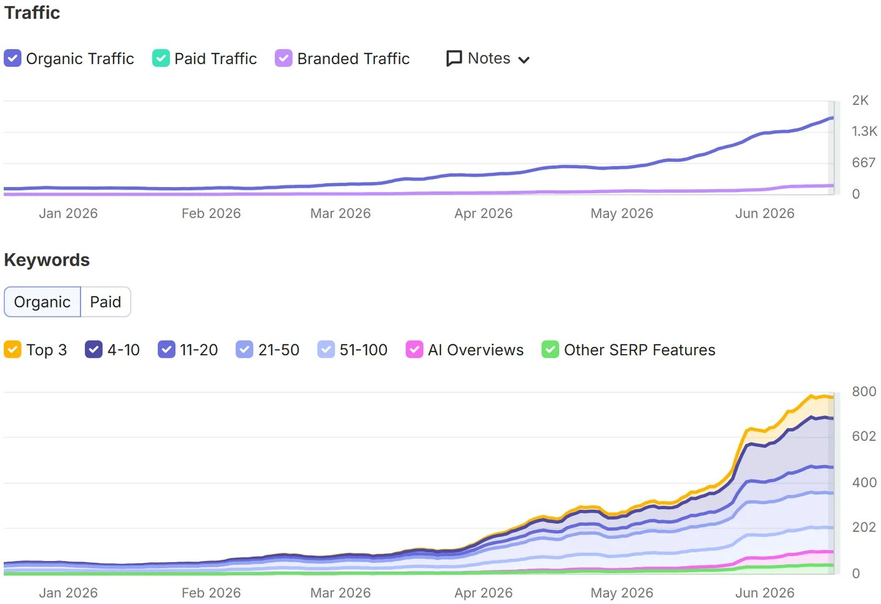Toggle the Paid Traffic checkbox
This screenshot has height=604, width=881.
(161, 59)
